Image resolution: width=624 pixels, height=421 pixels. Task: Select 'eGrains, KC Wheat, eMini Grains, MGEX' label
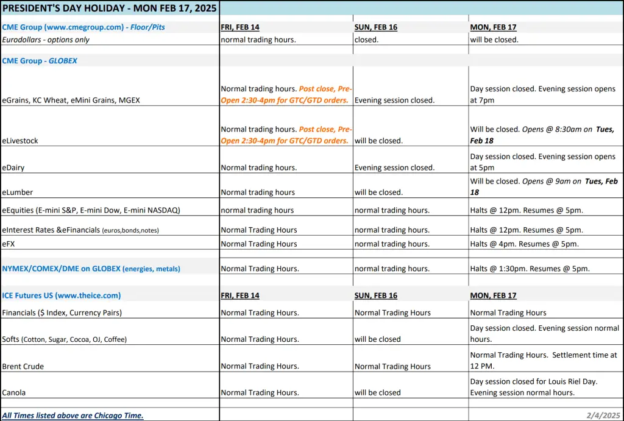(x=71, y=101)
